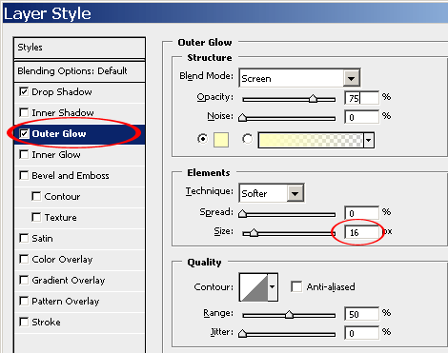Click the Noise slider handle

point(243,118)
